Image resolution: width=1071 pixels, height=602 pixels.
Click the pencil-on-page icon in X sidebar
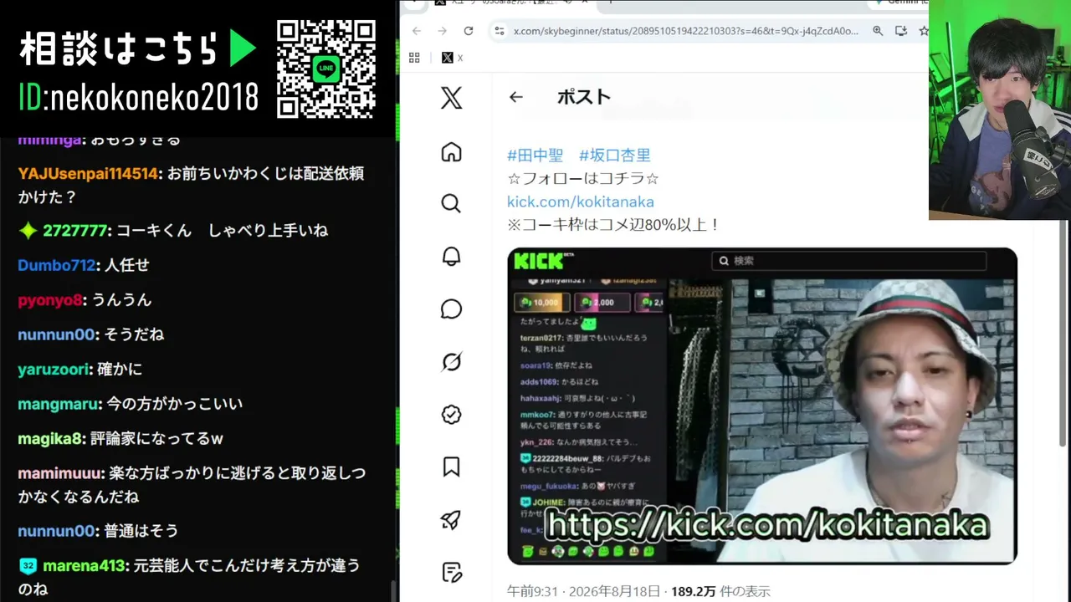coord(451,573)
